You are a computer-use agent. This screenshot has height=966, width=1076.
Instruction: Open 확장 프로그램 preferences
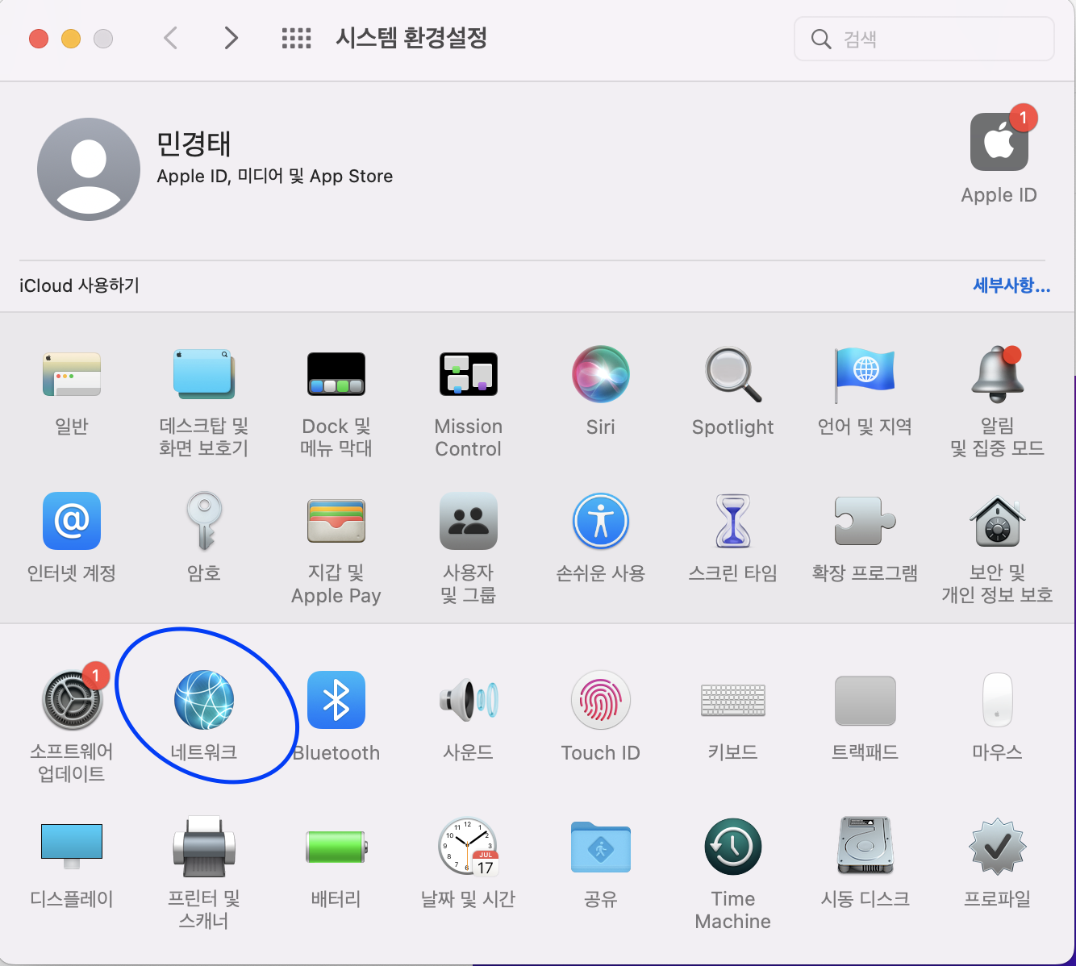(x=865, y=521)
